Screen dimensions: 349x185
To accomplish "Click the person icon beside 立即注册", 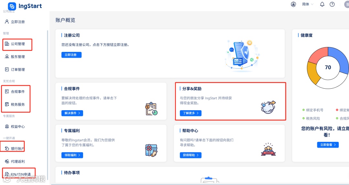I will (7, 22).
